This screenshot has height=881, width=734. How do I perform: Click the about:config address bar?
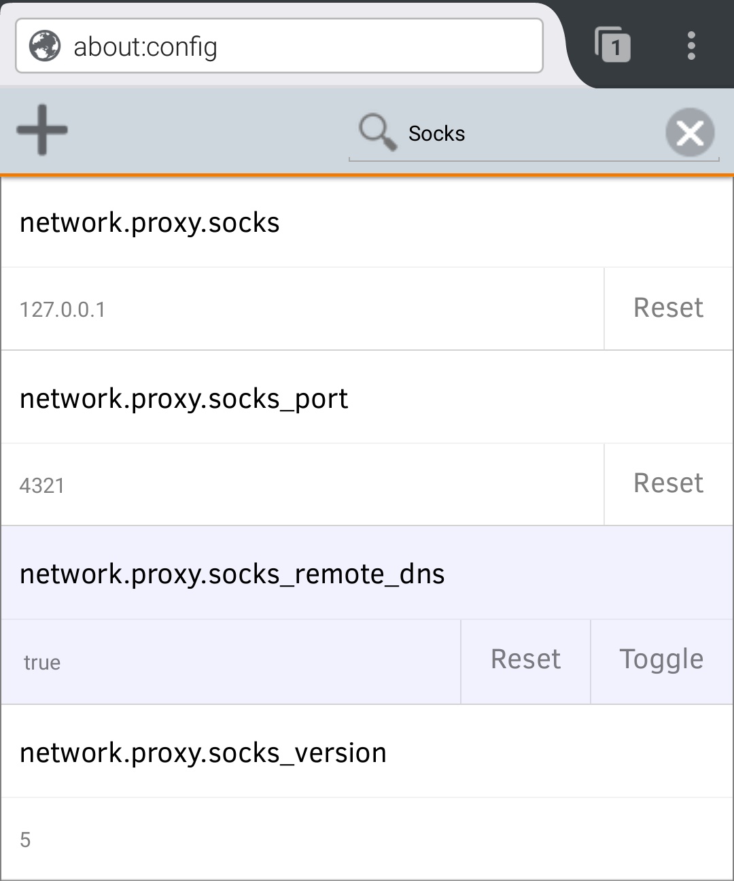[x=279, y=46]
